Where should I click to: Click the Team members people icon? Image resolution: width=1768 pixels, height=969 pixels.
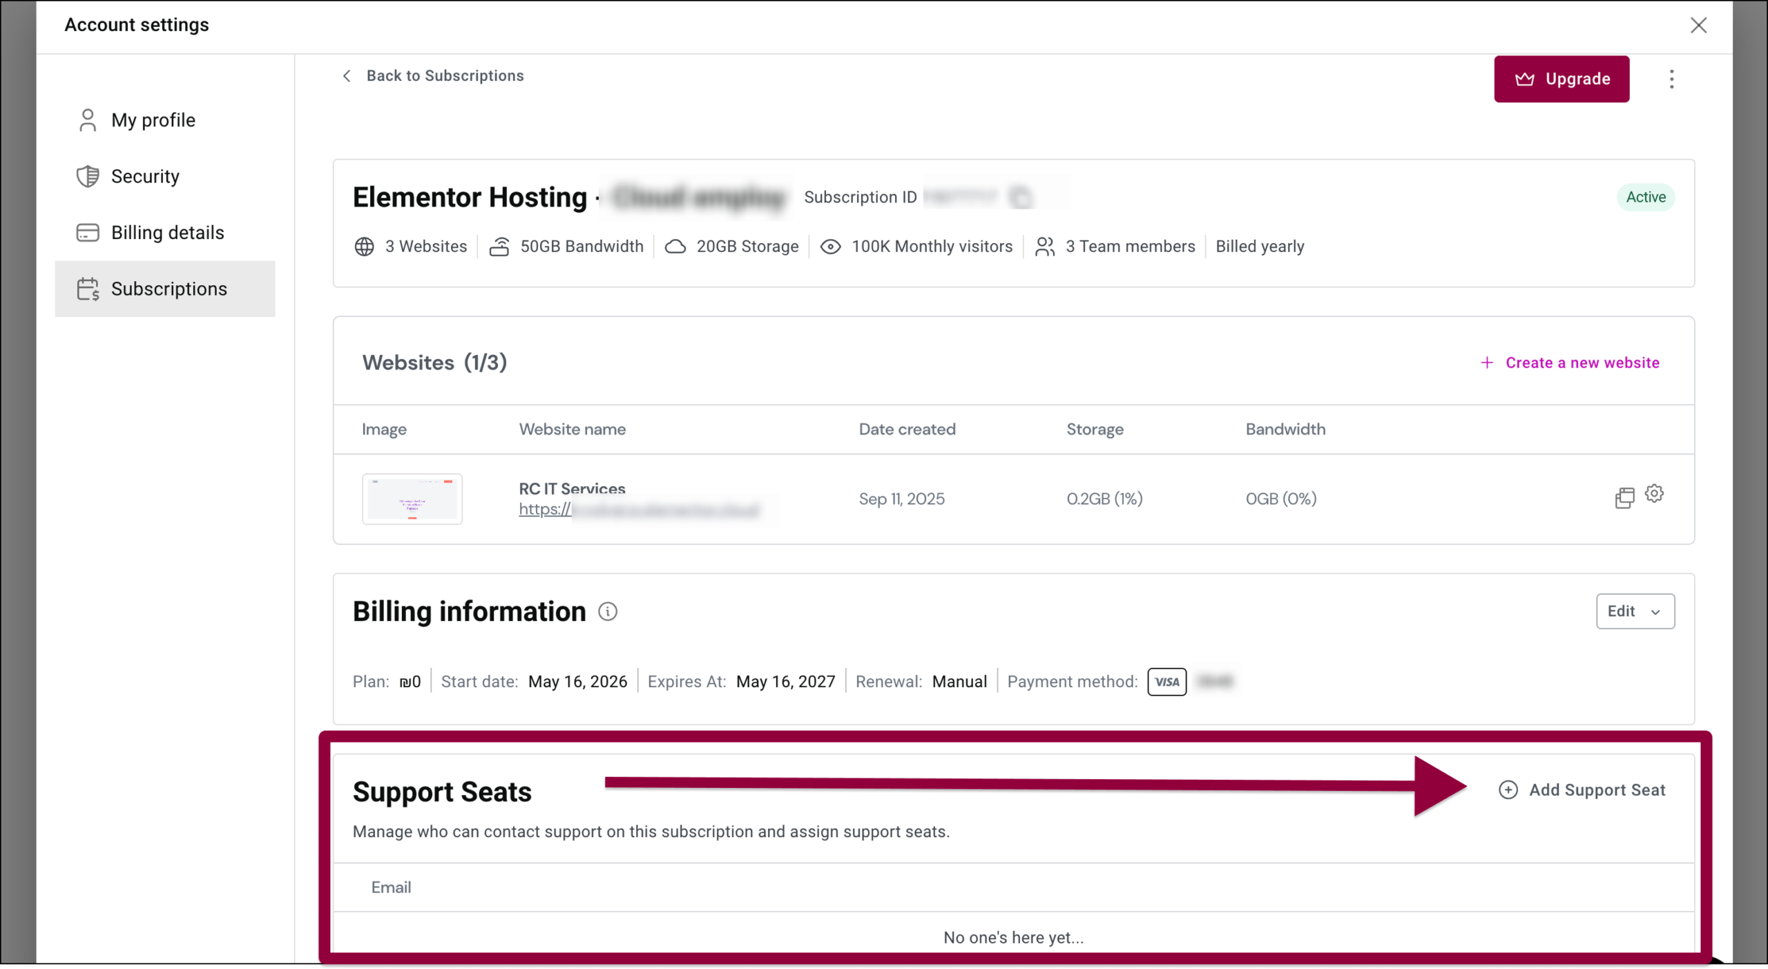pyautogui.click(x=1045, y=247)
